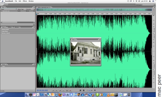Click the right arrow of Files scrollbar
The width and height of the screenshot is (162, 97).
pyautogui.click(x=34, y=22)
